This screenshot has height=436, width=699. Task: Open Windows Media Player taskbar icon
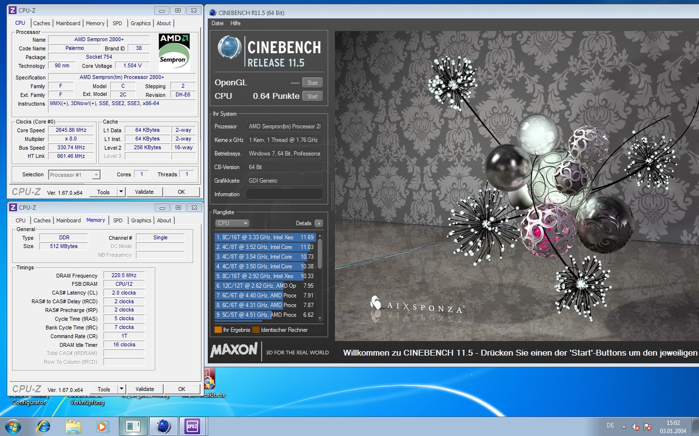[x=102, y=426]
